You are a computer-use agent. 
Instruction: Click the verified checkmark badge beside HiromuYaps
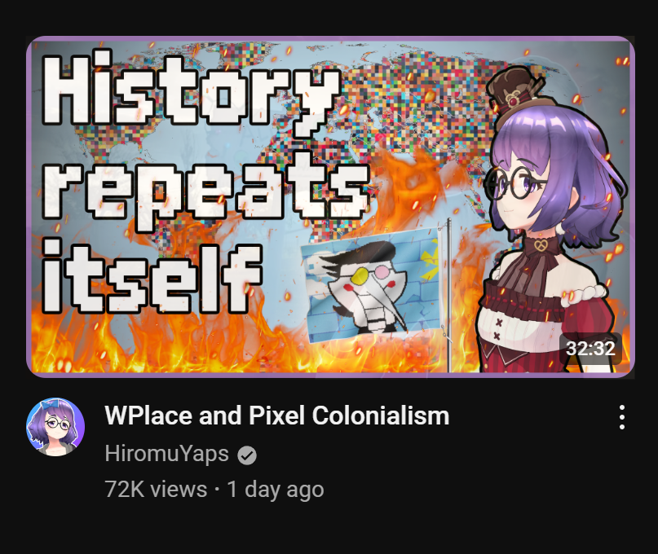click(x=247, y=455)
